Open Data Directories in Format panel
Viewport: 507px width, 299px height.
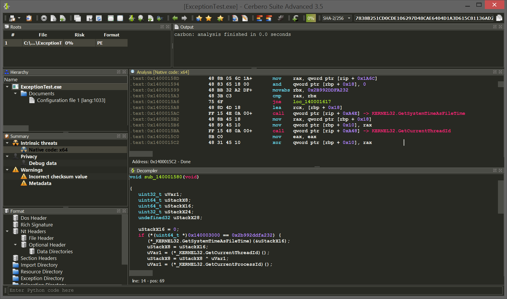click(x=55, y=252)
